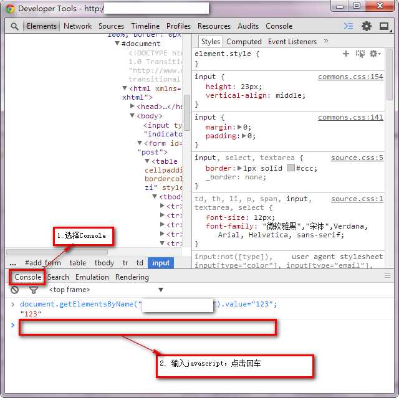The width and height of the screenshot is (399, 398).
Task: Open source.css:5 source link
Action: [x=357, y=158]
